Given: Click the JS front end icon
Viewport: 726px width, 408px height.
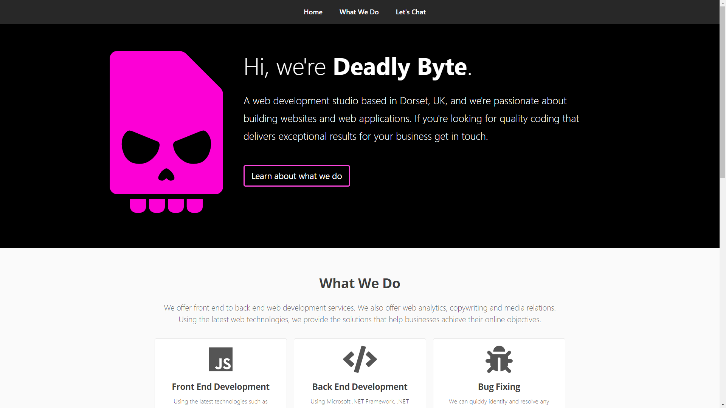Looking at the screenshot, I should [220, 359].
